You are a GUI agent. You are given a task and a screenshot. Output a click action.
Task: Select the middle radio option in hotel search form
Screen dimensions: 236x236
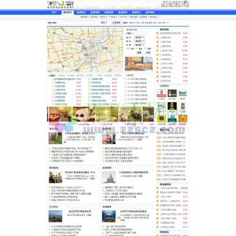tap(136, 48)
